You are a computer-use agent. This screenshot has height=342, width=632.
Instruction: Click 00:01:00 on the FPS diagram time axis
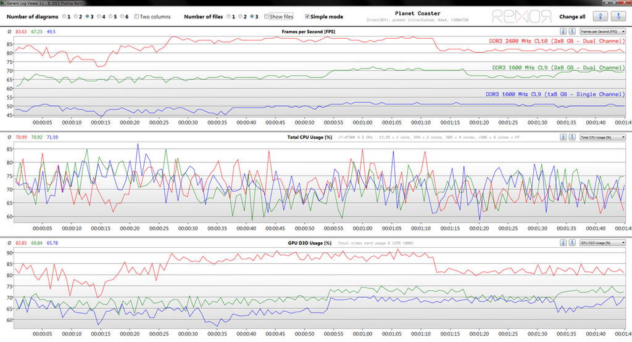[x=362, y=122]
